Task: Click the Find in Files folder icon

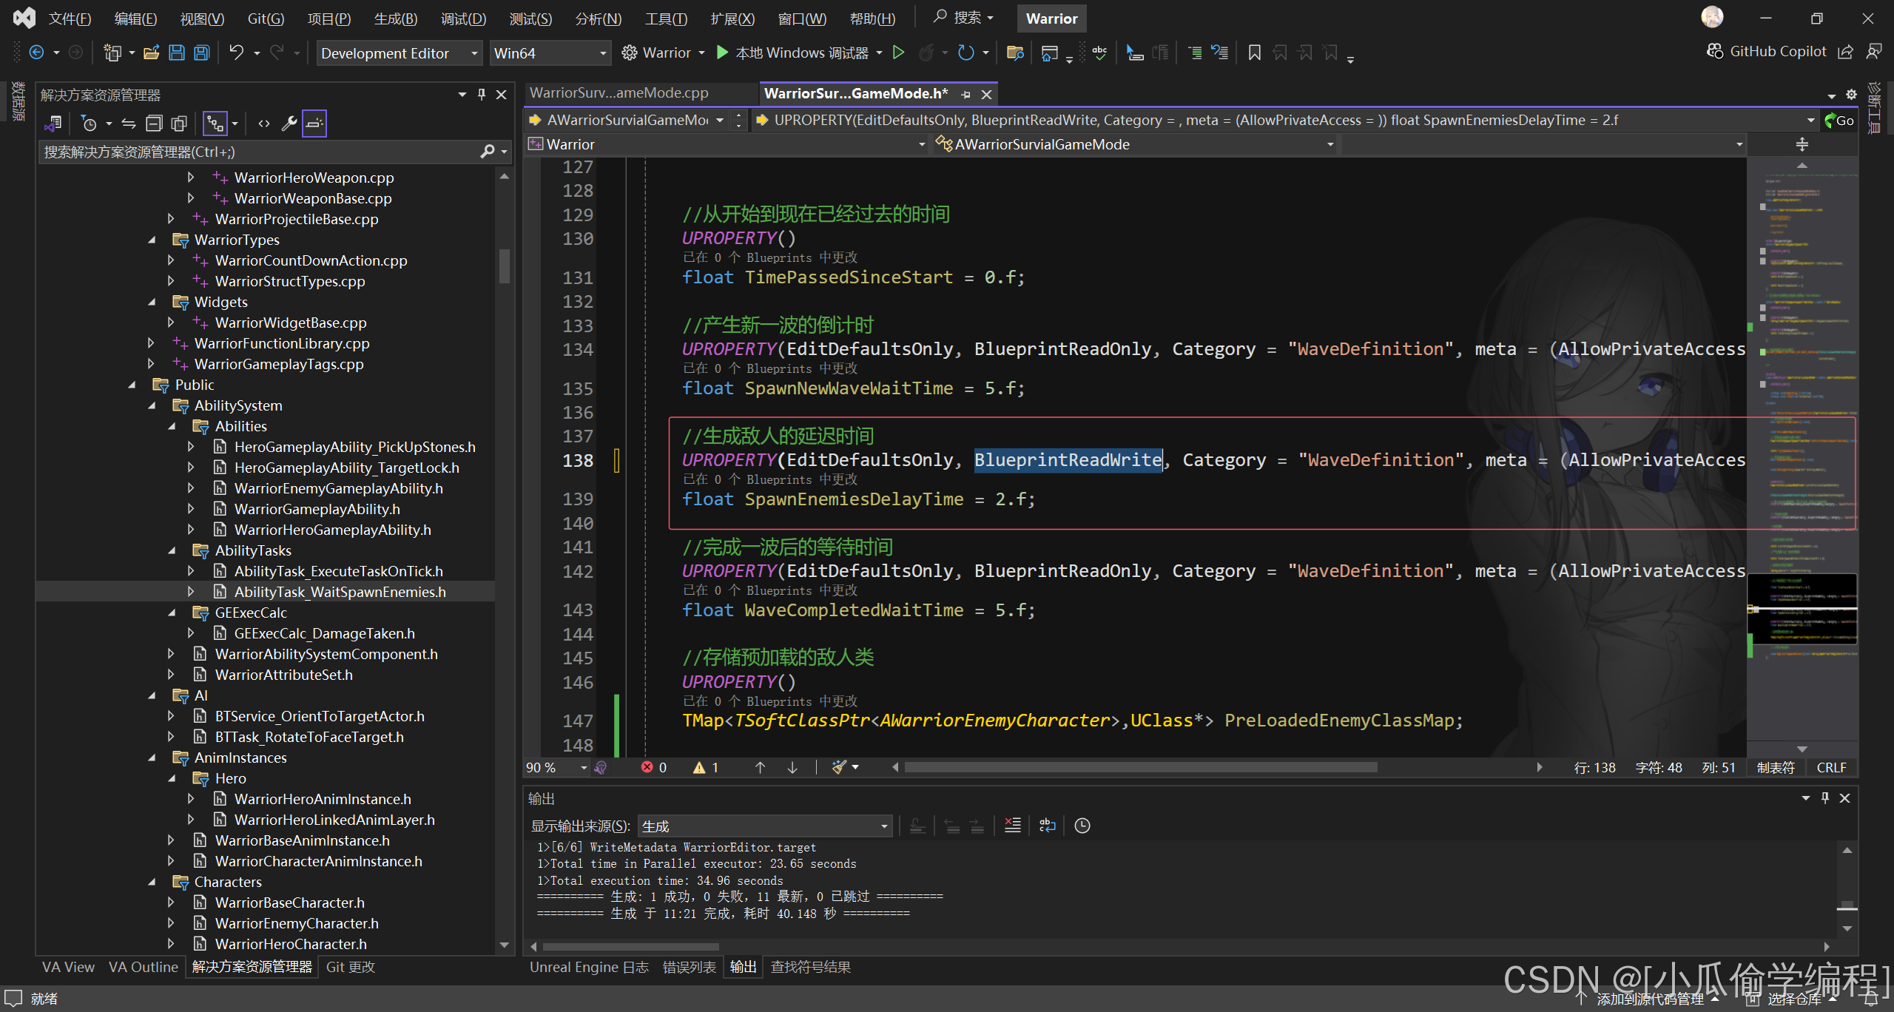Action: pos(1015,53)
